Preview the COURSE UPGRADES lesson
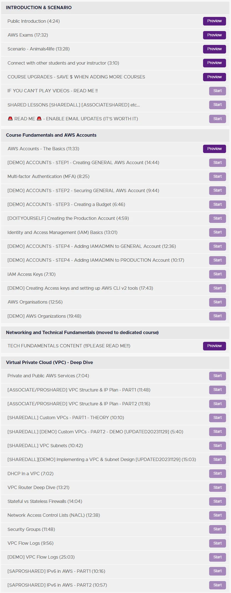This screenshot has height=593, width=231. pyautogui.click(x=214, y=77)
